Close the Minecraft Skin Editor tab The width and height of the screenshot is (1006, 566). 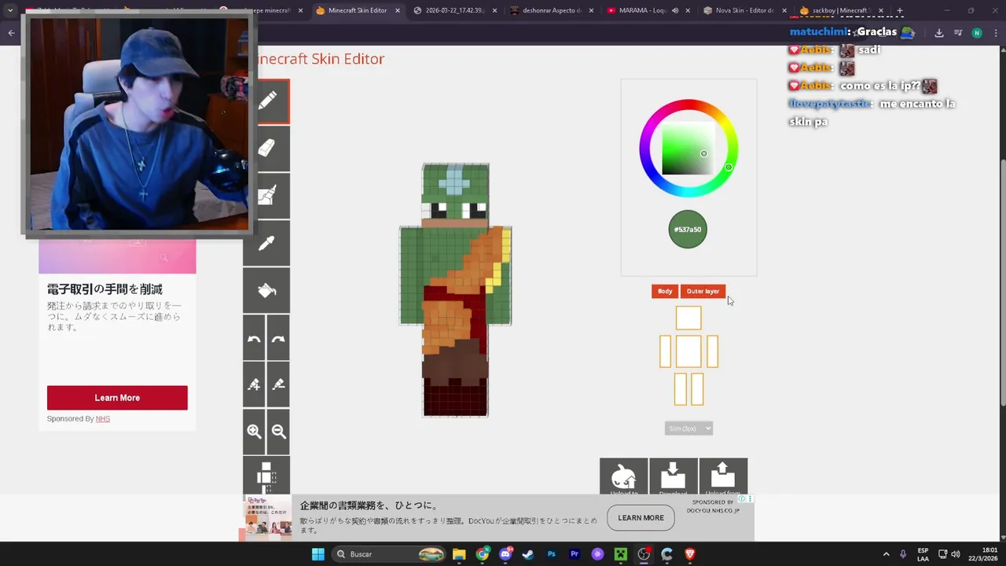click(397, 10)
